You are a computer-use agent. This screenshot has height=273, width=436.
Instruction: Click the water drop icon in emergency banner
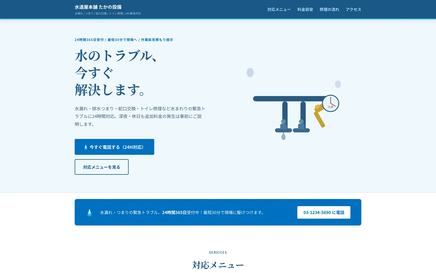89,212
